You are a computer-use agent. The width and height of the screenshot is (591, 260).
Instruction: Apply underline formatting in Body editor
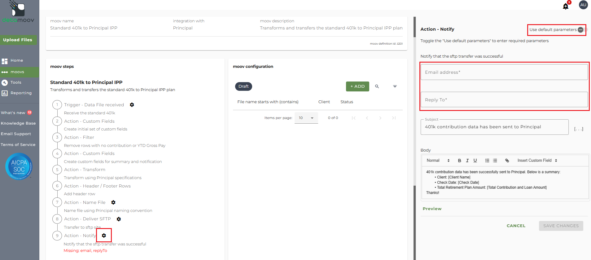475,161
